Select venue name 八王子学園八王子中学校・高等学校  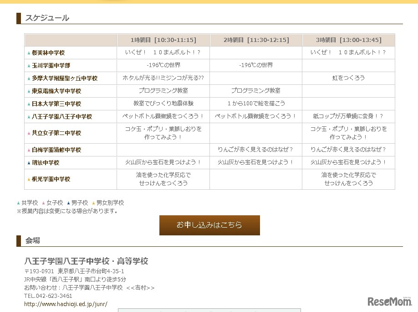click(x=86, y=261)
